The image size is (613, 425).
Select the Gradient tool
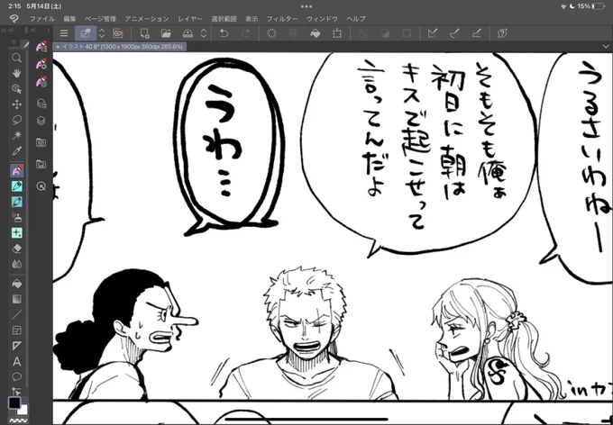(17, 299)
